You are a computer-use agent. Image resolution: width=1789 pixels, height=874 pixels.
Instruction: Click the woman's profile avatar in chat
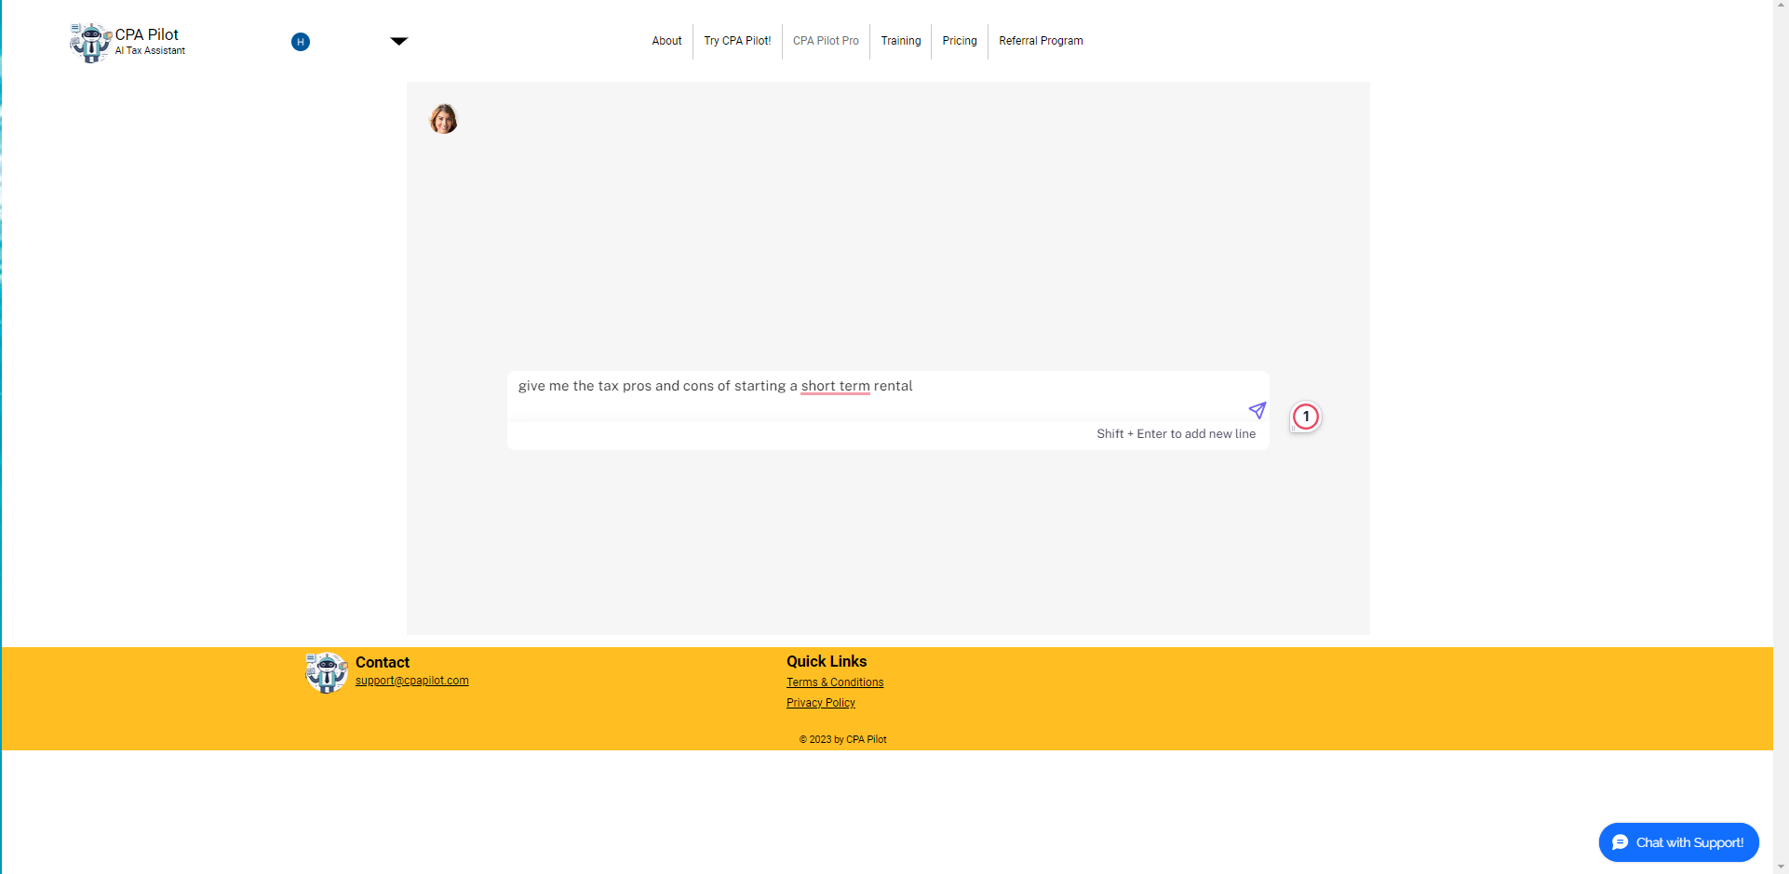[443, 119]
